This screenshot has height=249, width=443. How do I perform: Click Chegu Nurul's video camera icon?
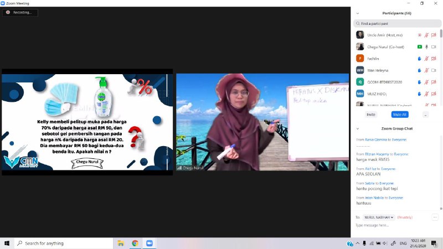pyautogui.click(x=434, y=46)
